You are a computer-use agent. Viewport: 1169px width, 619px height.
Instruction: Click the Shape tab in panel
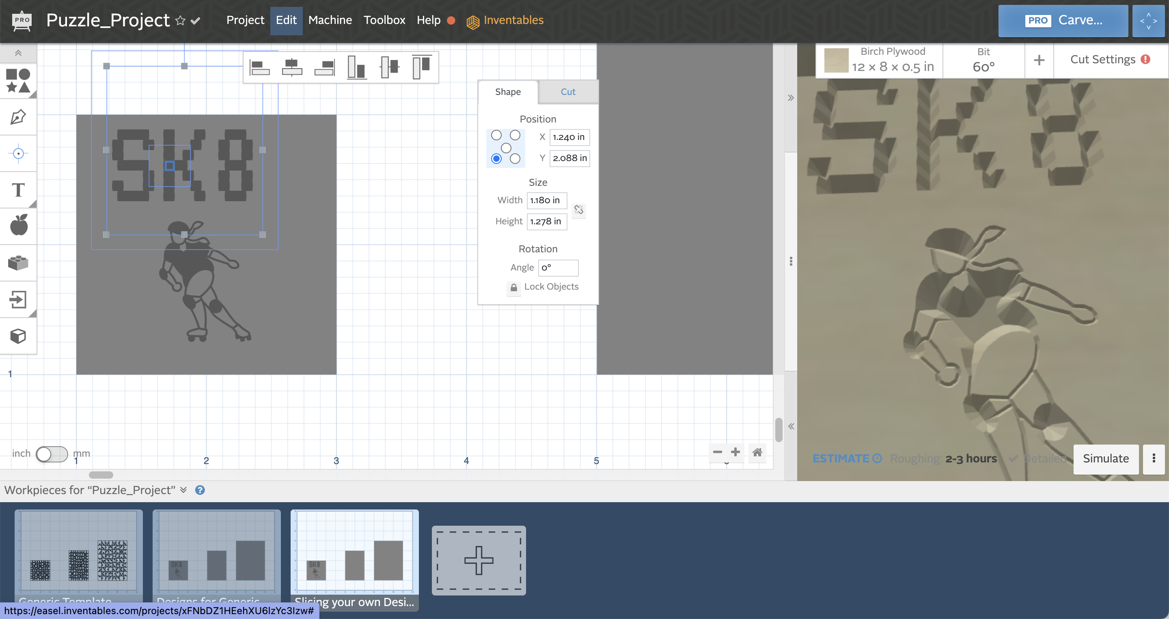click(507, 92)
